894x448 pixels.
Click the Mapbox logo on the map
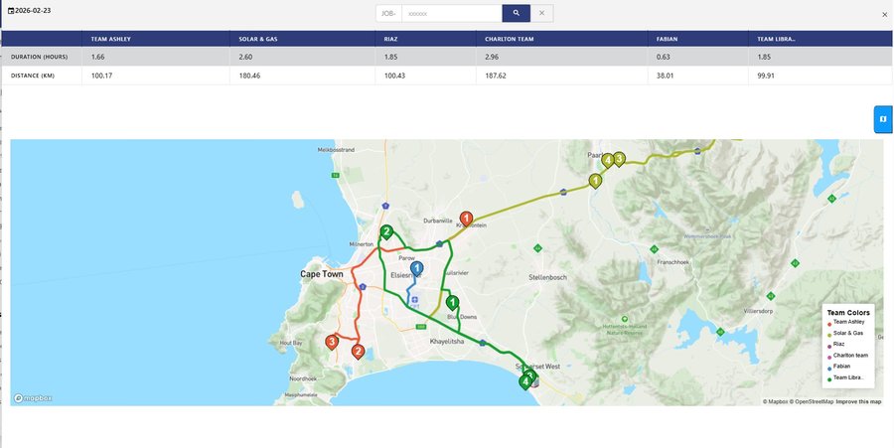pos(33,398)
